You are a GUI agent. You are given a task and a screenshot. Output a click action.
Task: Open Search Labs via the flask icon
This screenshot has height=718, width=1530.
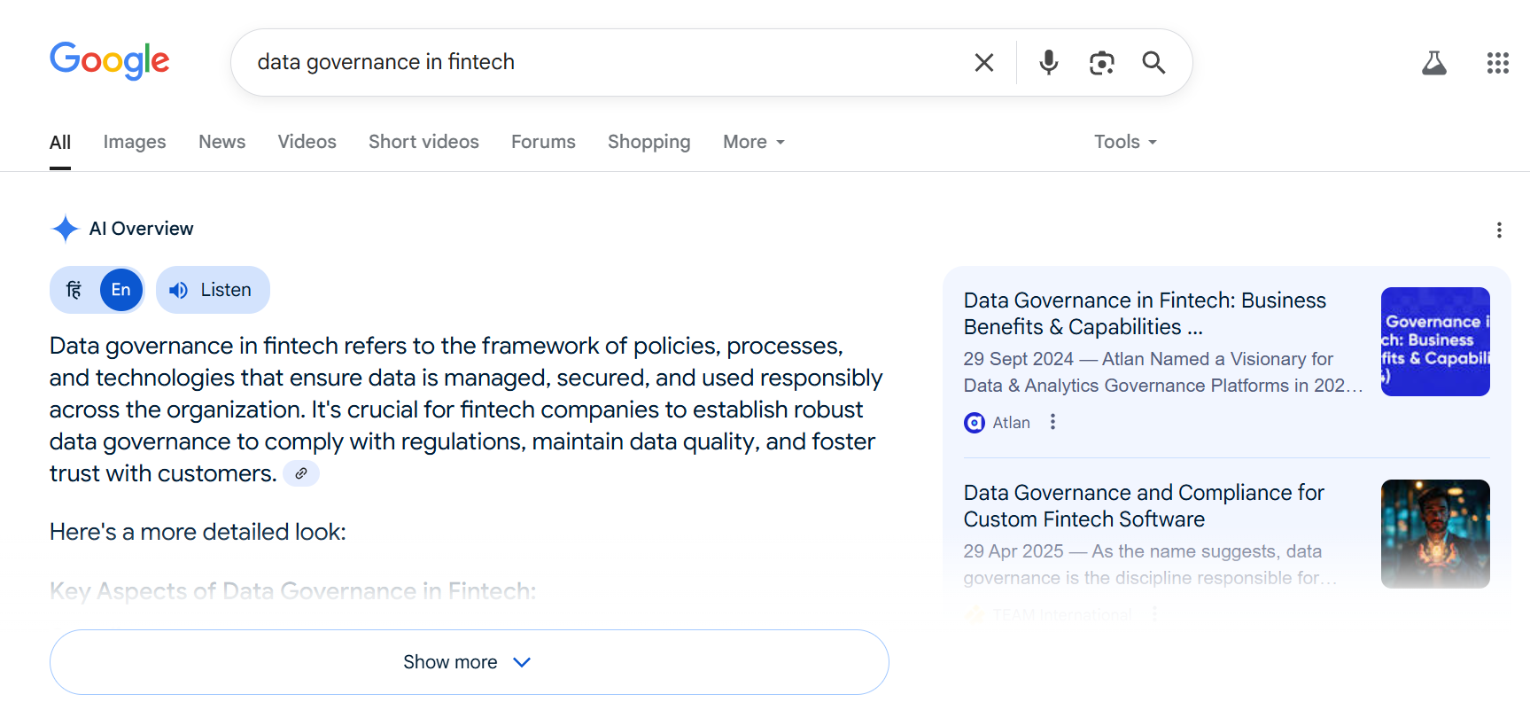coord(1434,62)
